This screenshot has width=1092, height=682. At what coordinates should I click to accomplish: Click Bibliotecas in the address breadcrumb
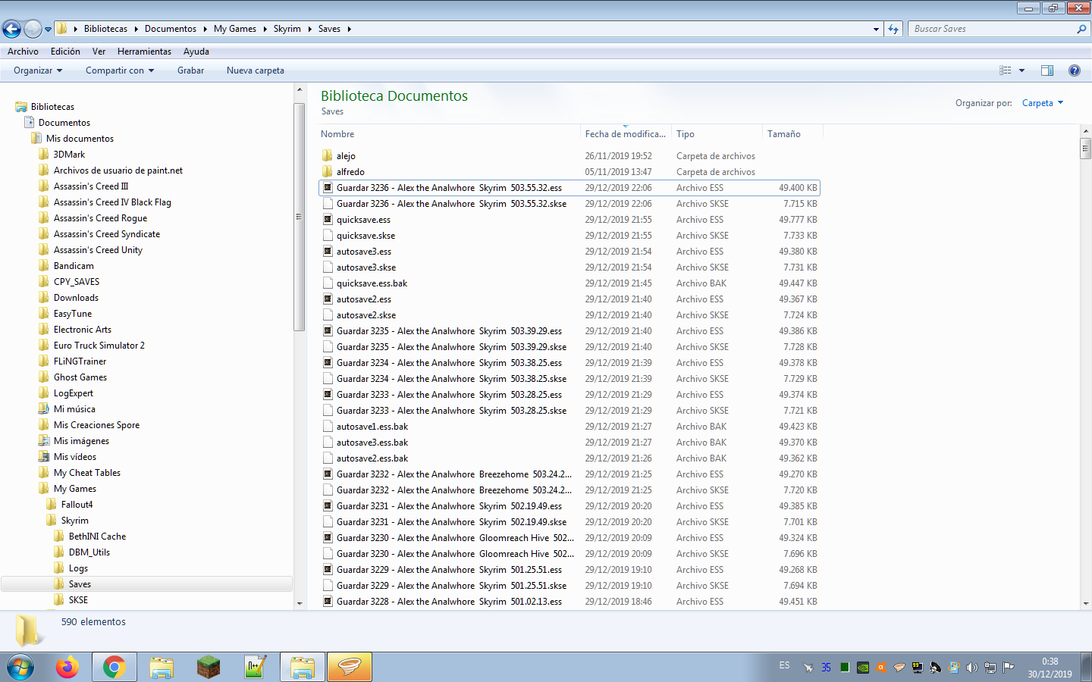[105, 29]
